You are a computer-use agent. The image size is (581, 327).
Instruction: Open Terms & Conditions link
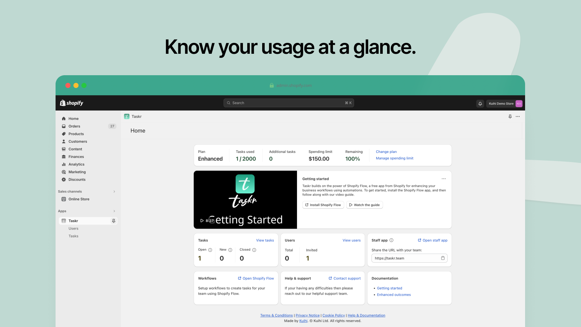click(x=276, y=316)
